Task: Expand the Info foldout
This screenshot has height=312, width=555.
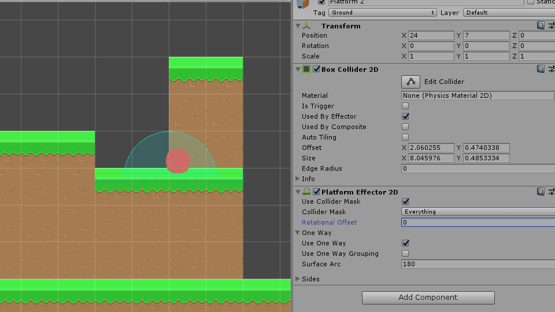Action: point(298,179)
